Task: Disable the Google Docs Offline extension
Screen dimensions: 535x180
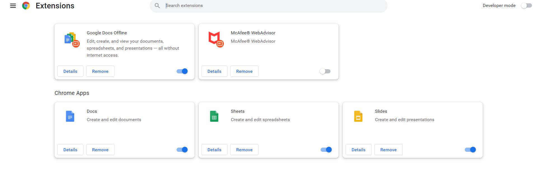Action: (x=182, y=71)
